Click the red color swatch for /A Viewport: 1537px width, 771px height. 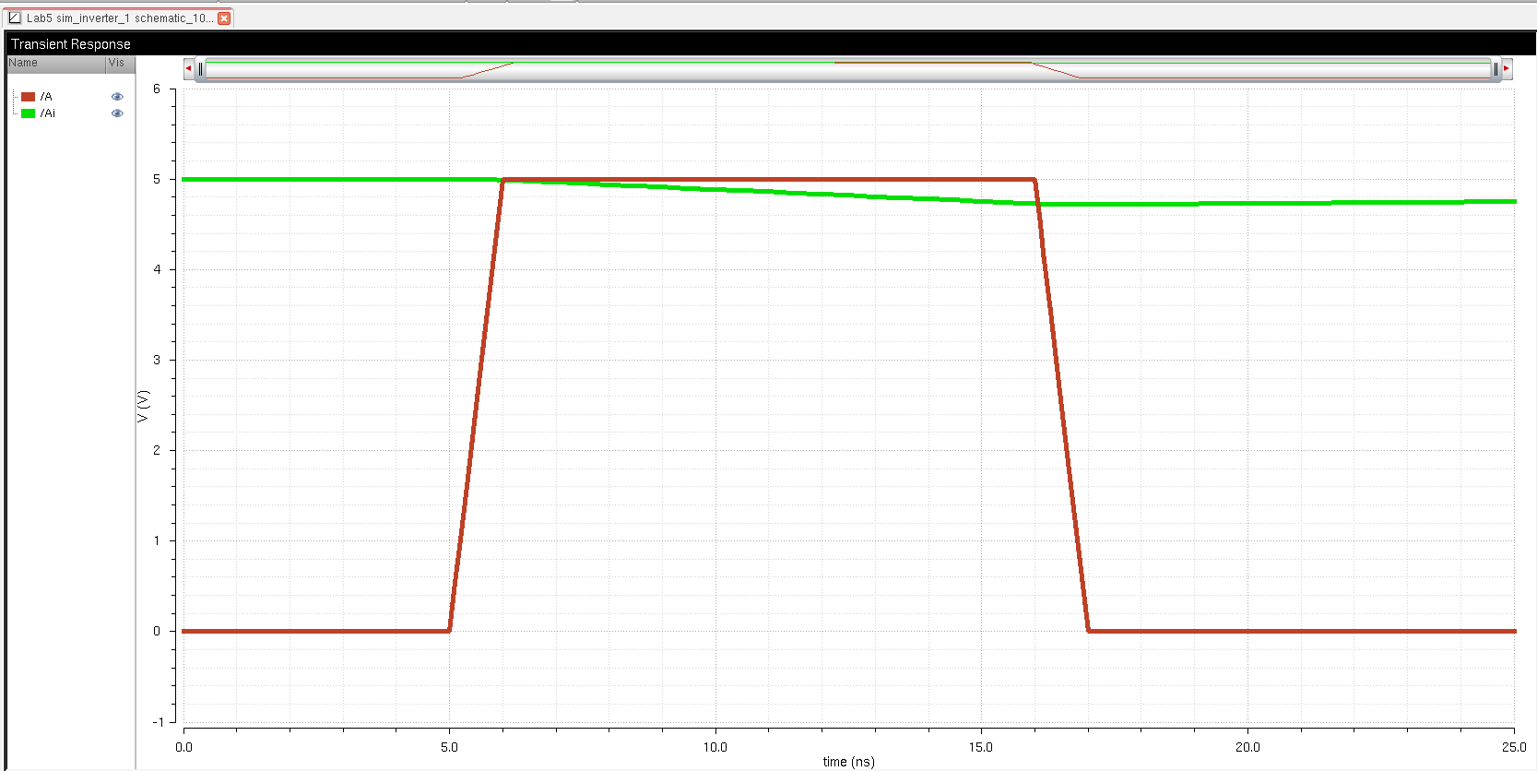(29, 97)
